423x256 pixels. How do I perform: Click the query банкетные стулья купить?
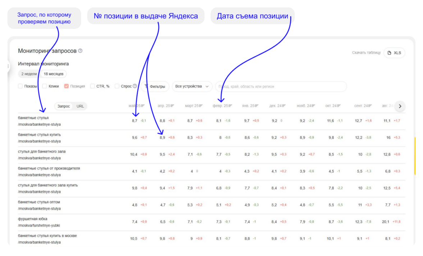[40, 135]
